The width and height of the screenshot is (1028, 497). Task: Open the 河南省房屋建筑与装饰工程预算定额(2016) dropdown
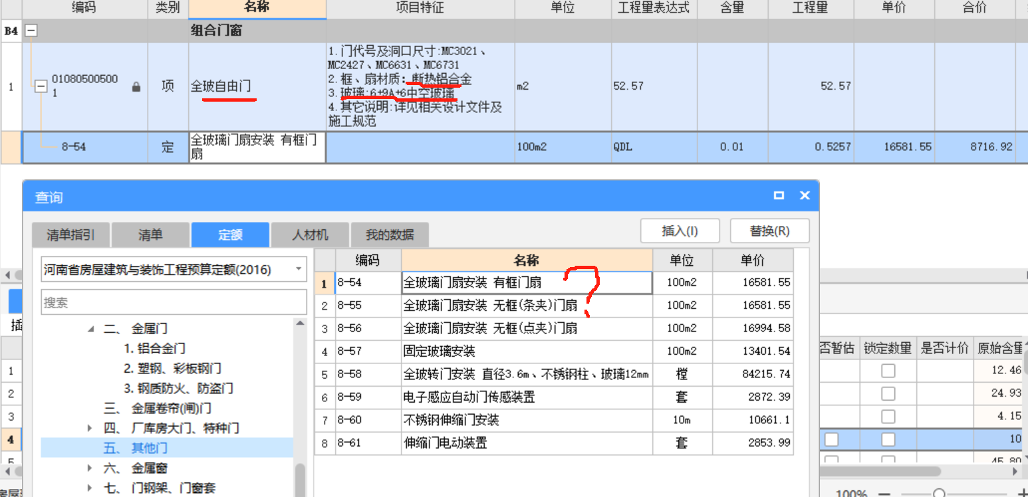tap(299, 270)
